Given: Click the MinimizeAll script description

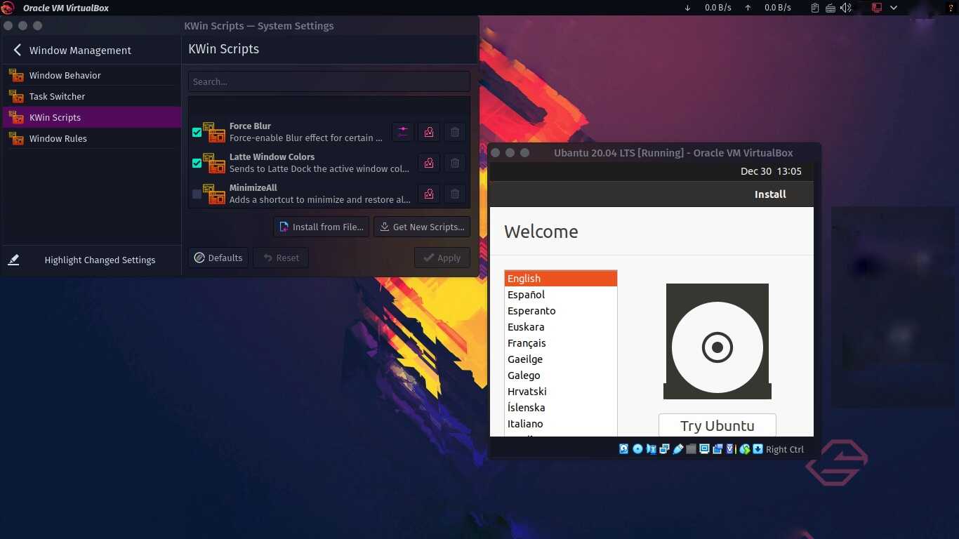Looking at the screenshot, I should click(320, 200).
